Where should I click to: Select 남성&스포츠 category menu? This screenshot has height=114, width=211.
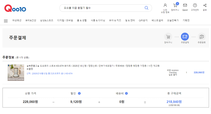[x=47, y=20]
